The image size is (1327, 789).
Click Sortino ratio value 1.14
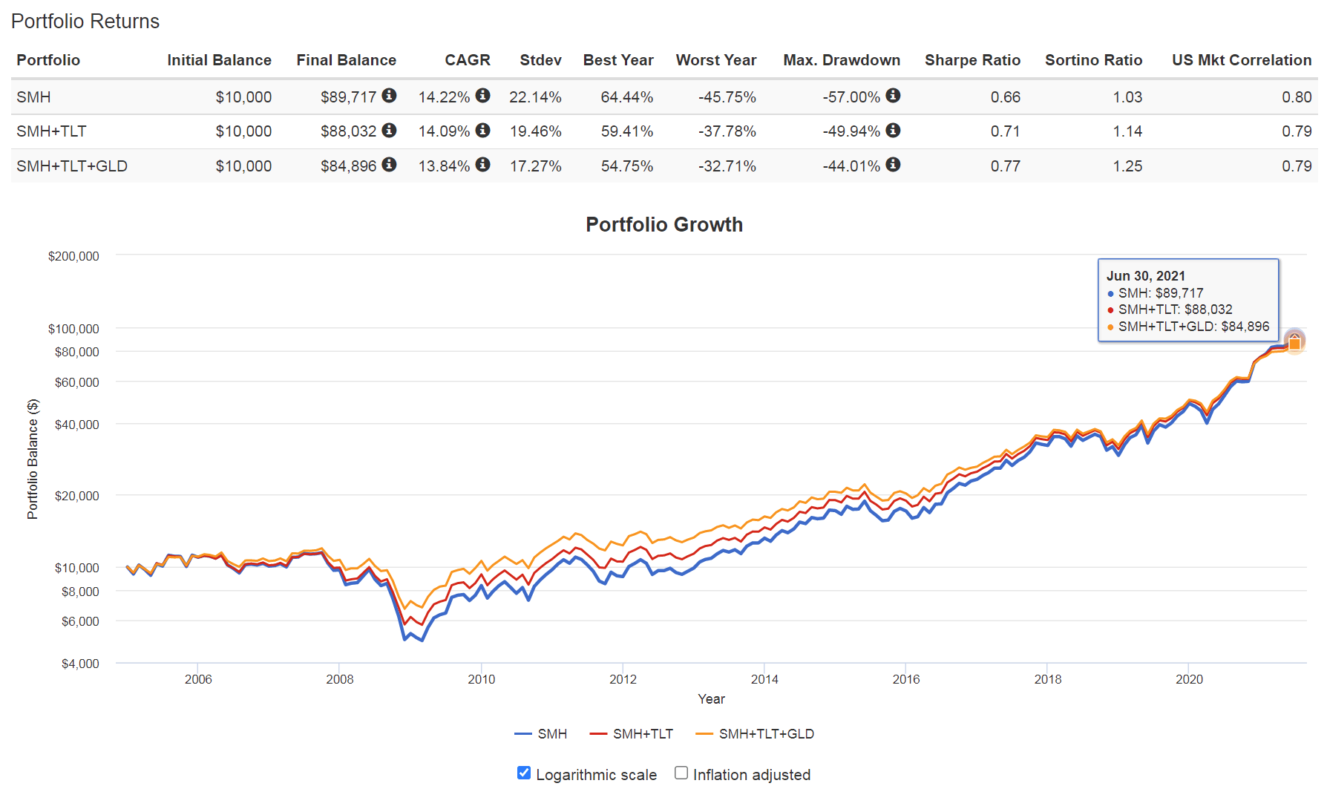click(x=1127, y=131)
